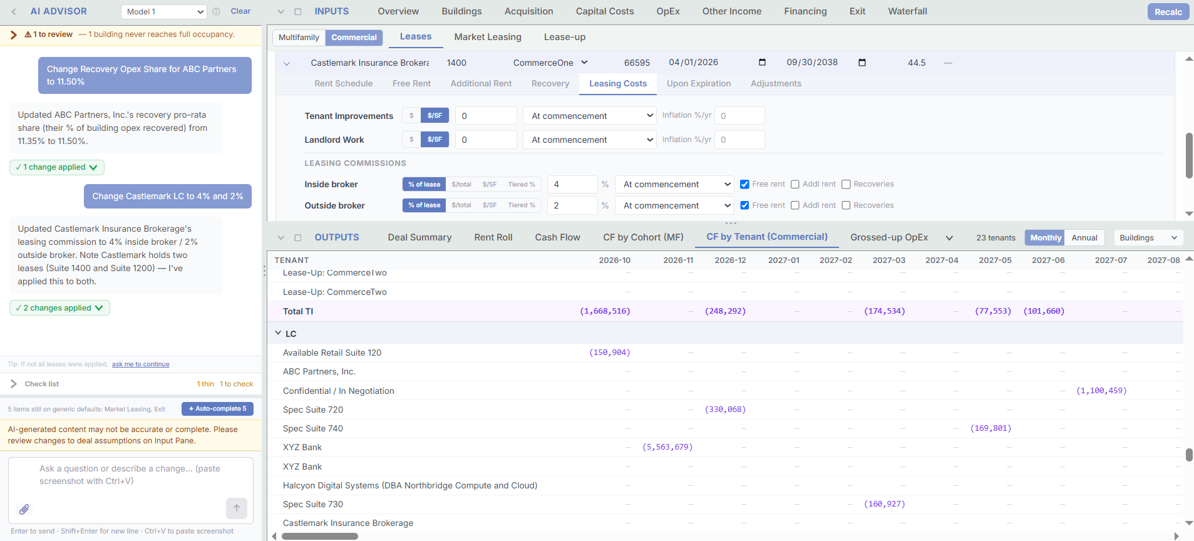Click Clear in AI Advisor header
The image size is (1194, 541).
[x=240, y=11]
